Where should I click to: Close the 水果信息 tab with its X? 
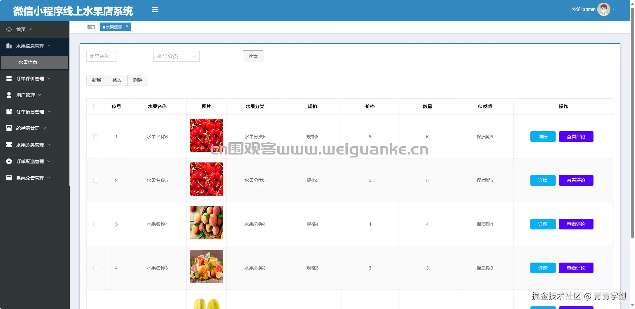[x=127, y=26]
